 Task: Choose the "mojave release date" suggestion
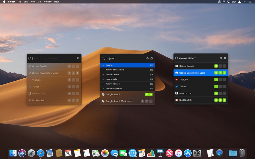(x=127, y=70)
